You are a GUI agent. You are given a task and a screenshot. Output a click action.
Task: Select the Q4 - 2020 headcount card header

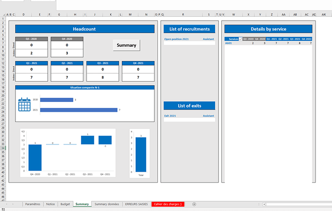[67, 39]
